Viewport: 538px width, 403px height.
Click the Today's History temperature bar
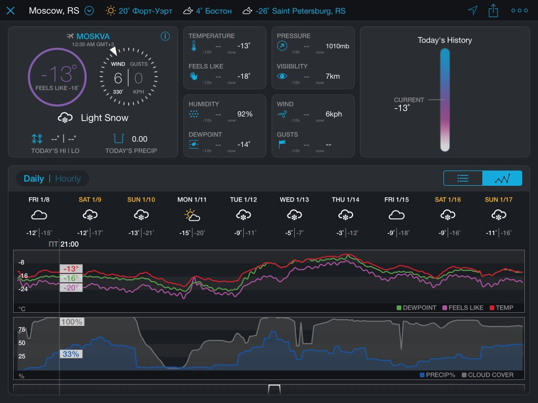[445, 100]
